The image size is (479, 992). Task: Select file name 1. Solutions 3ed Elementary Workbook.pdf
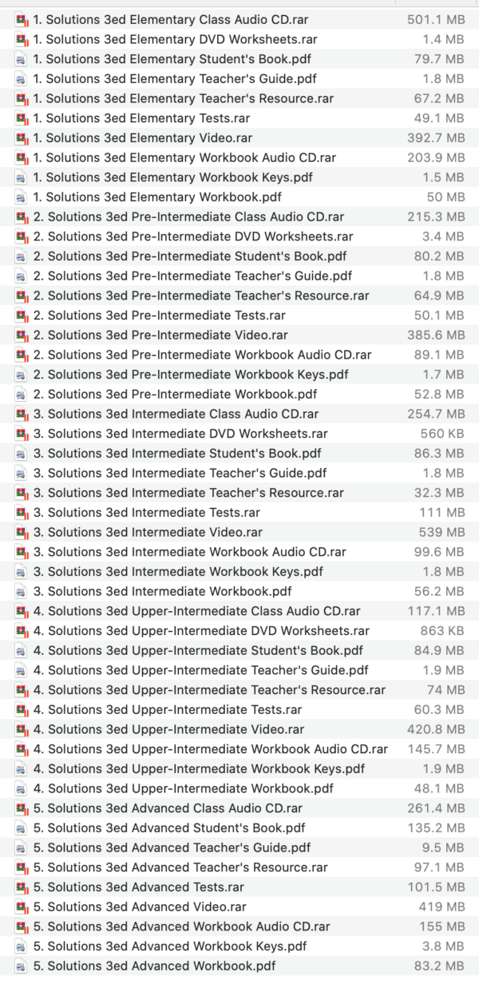point(157,196)
